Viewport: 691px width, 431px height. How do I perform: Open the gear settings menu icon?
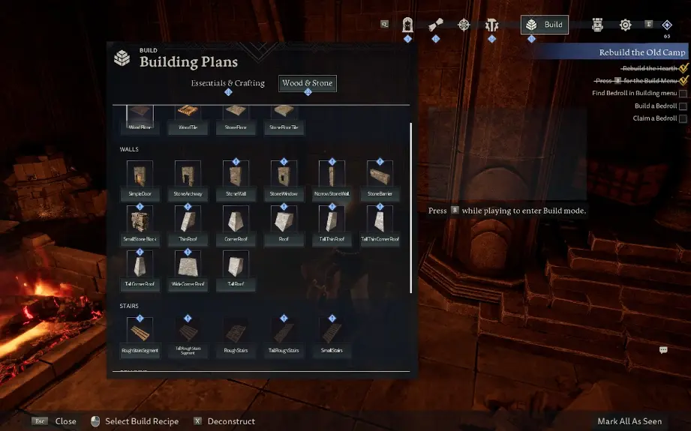pos(625,25)
